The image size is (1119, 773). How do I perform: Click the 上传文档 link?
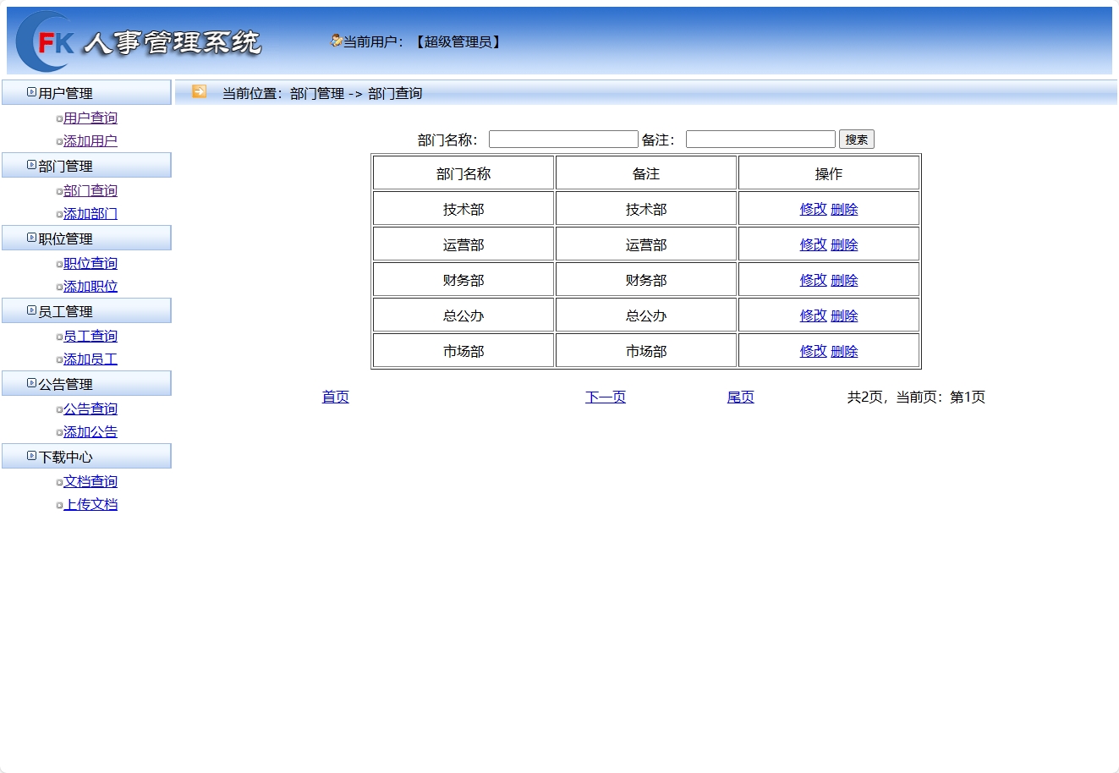[x=91, y=504]
